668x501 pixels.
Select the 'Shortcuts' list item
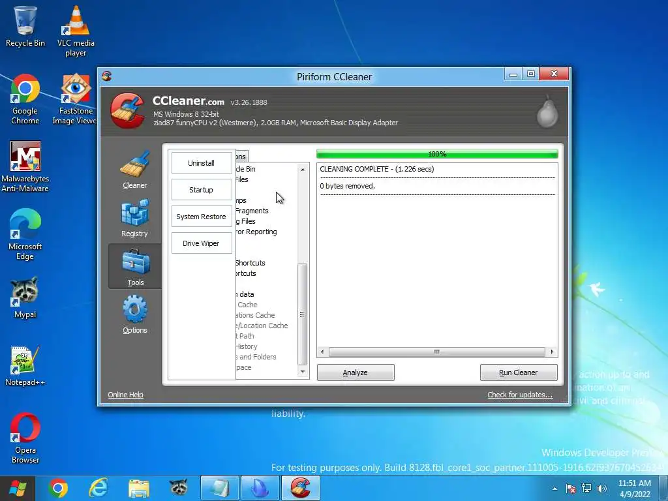click(250, 263)
